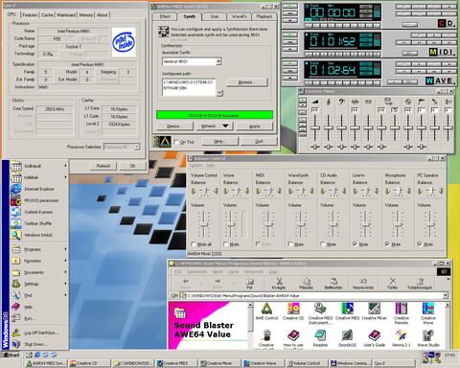Click the Wave channel balance slider

(x=237, y=191)
